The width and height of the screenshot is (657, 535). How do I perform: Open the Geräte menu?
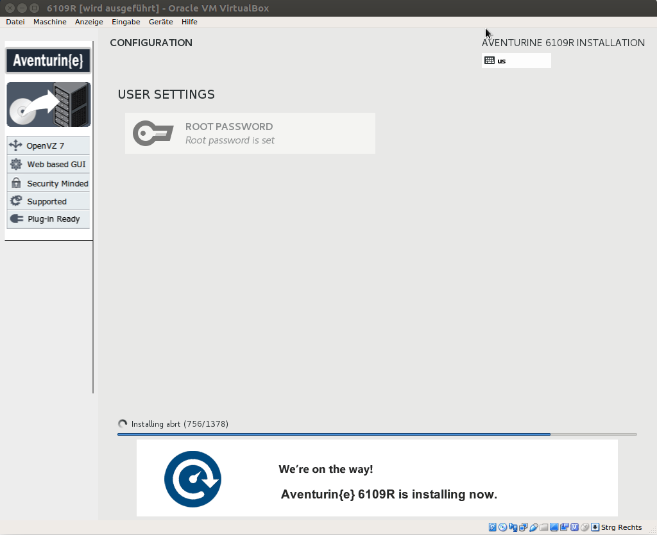[x=161, y=22]
